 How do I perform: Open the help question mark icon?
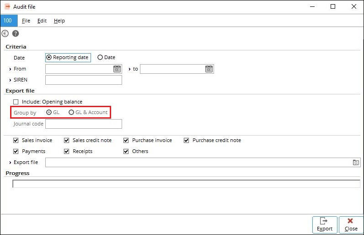[x=16, y=34]
